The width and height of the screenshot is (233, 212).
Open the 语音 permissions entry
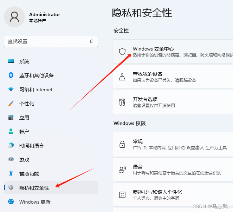point(173,170)
